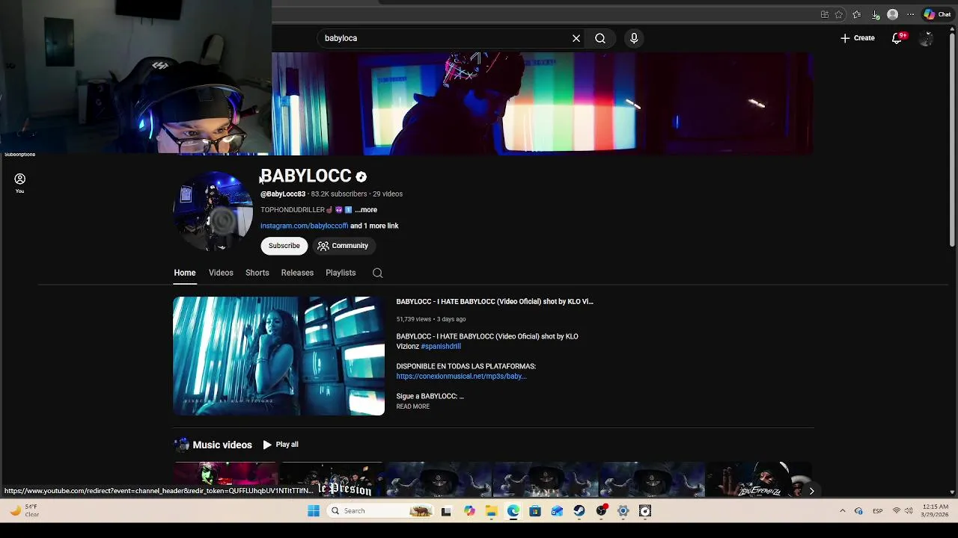The height and width of the screenshot is (538, 958).
Task: Subscribe to the BABYLOCC channel
Action: [284, 246]
